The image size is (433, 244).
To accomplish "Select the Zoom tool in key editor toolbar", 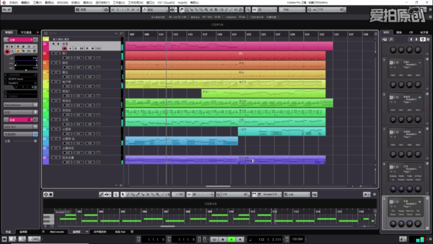I will pos(158,195).
